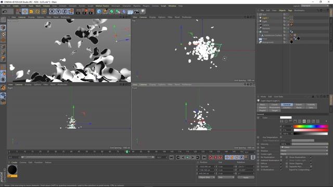Viewport: 333px width, 187px height.
Task: Open the Visible Light dropdown
Action: tap(304, 154)
